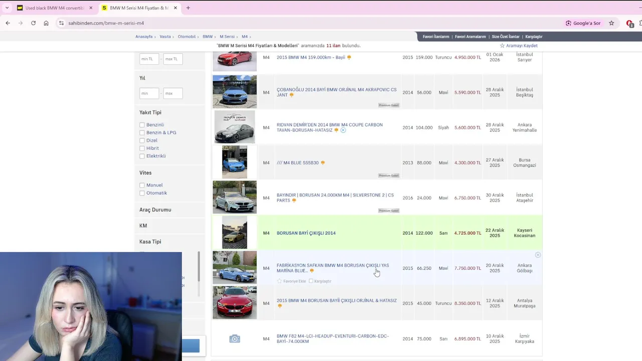
Task: Check Benzin & LPG checkbox
Action: click(142, 133)
